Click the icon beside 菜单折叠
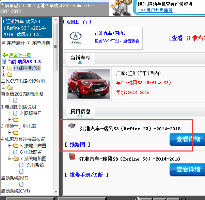The image size is (205, 200). tap(29, 43)
